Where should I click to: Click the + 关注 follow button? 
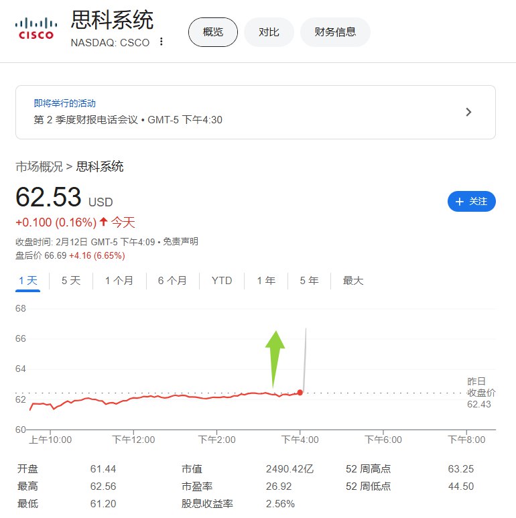[471, 201]
